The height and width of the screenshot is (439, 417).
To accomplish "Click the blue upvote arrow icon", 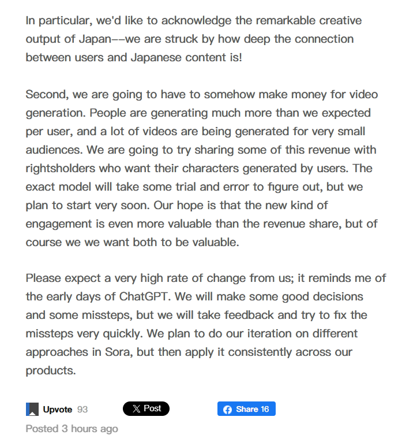I will click(32, 410).
